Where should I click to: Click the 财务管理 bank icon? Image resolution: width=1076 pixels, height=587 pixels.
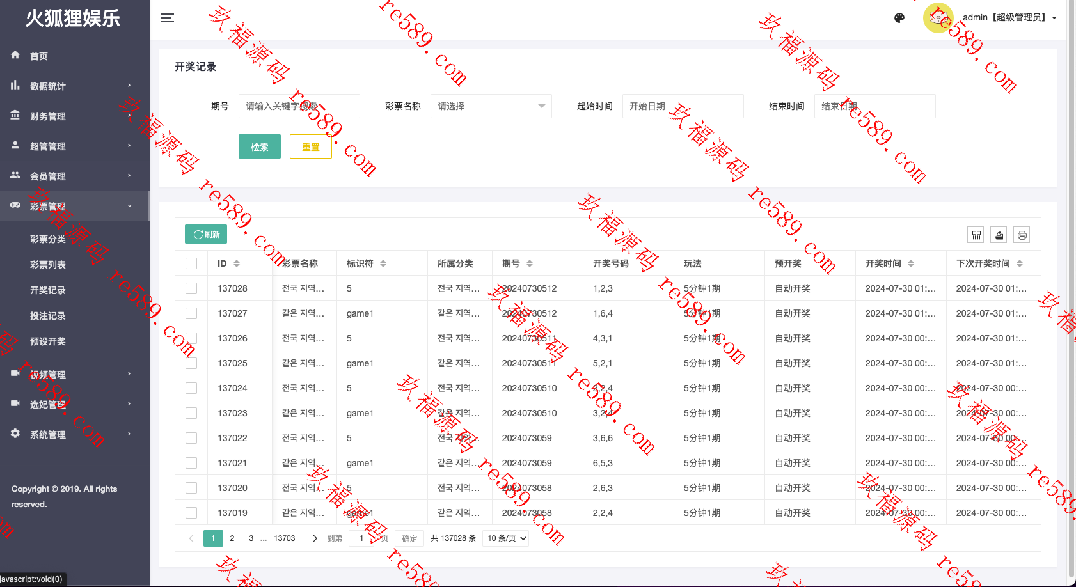coord(15,115)
